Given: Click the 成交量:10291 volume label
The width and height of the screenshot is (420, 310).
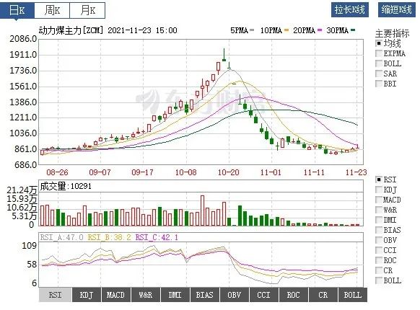Looking at the screenshot, I should pos(66,186).
